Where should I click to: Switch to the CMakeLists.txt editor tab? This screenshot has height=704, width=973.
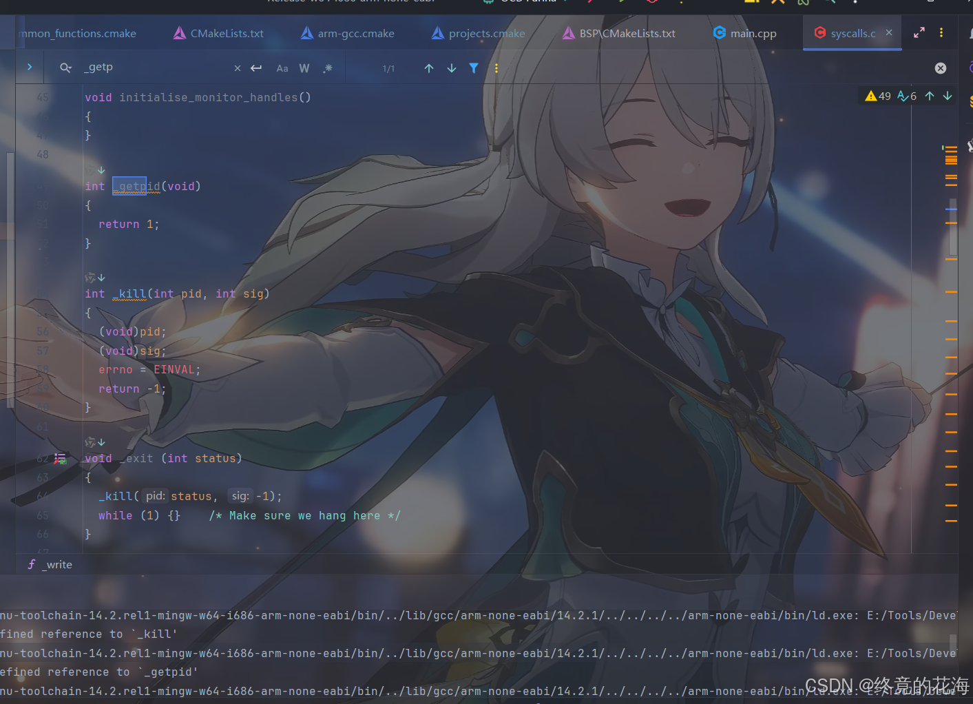click(218, 33)
